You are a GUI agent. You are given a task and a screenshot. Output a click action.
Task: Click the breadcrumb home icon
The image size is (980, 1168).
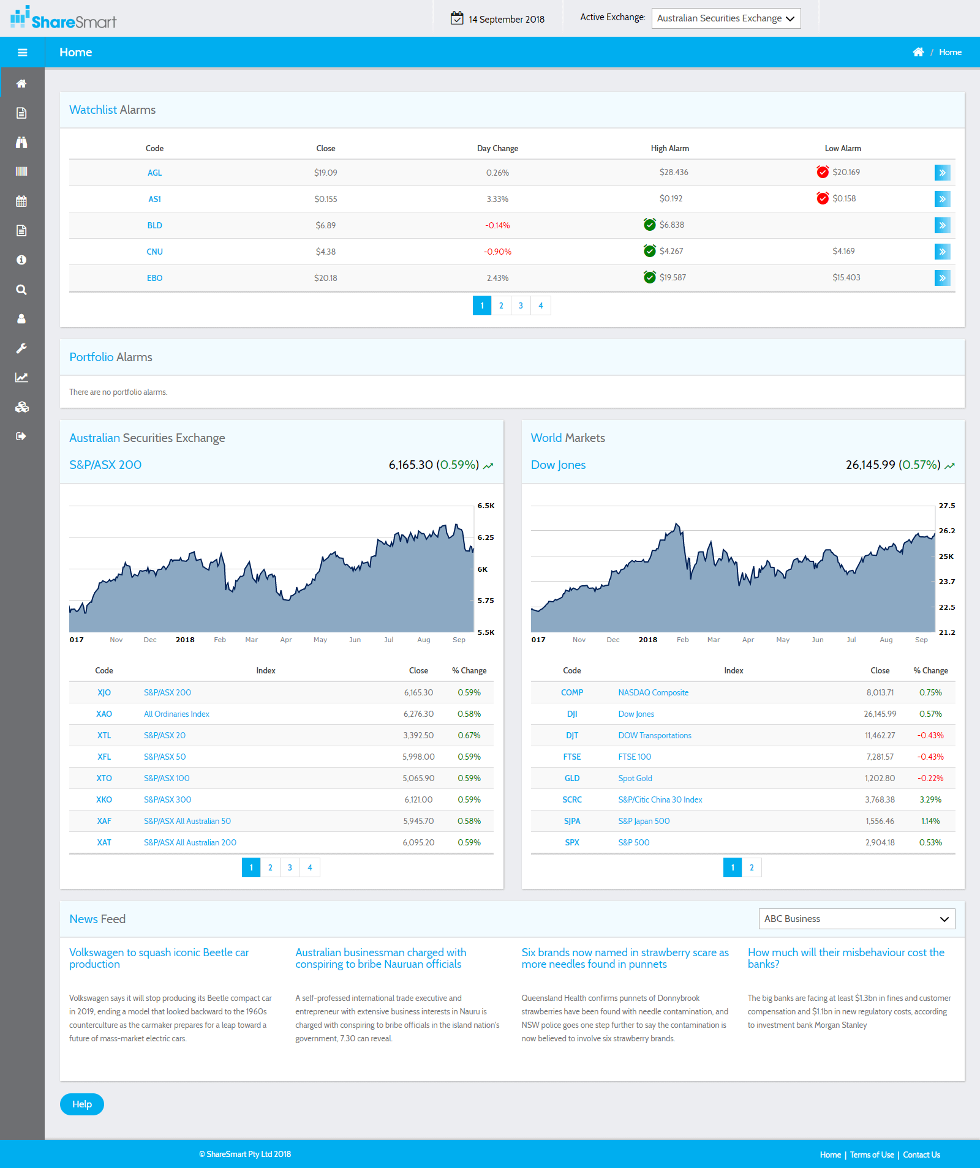click(x=918, y=52)
